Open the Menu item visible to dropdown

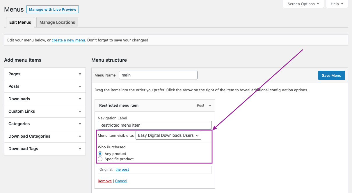pyautogui.click(x=168, y=135)
